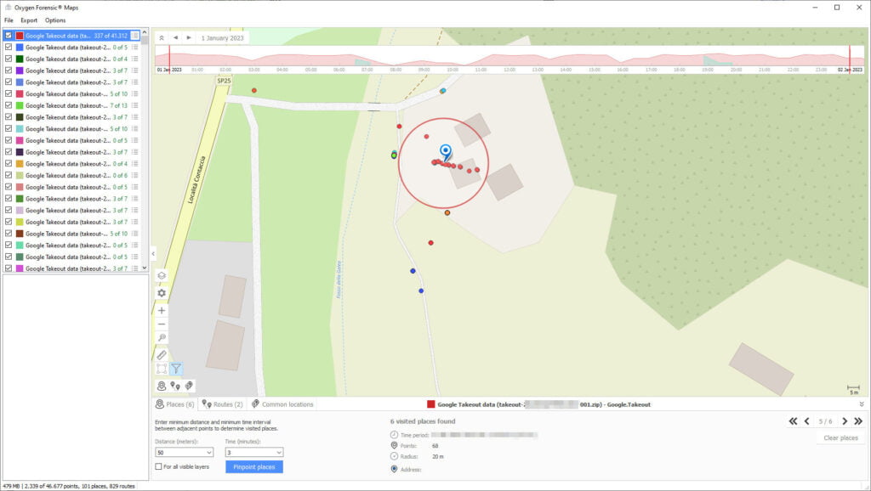Open the map layers icon
The height and width of the screenshot is (491, 871).
pyautogui.click(x=162, y=275)
